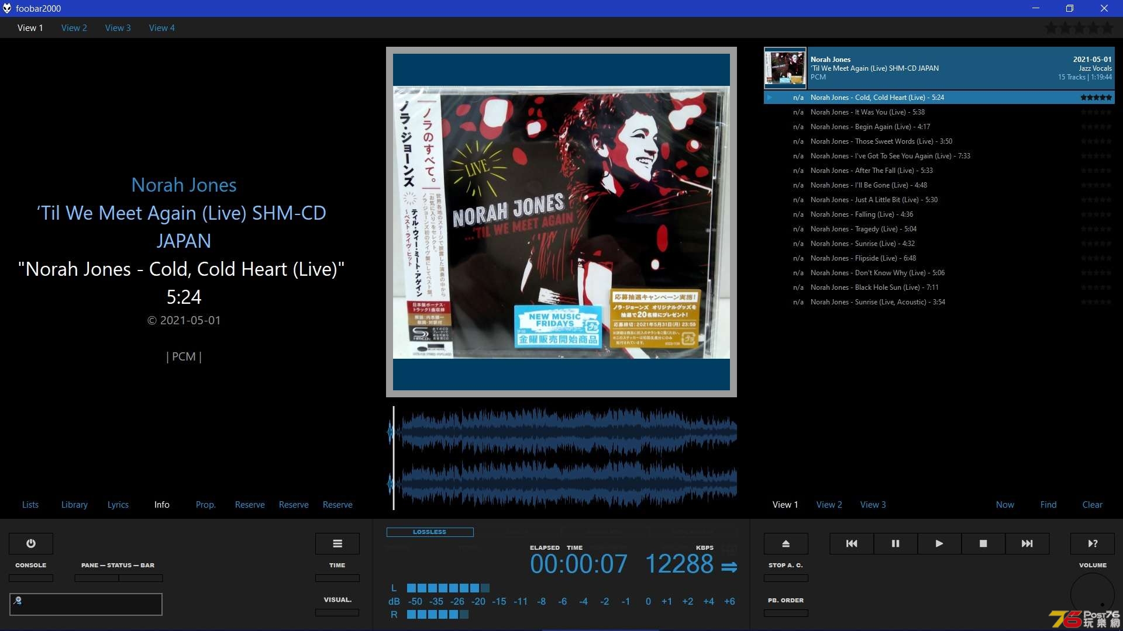Stop playback

(983, 543)
